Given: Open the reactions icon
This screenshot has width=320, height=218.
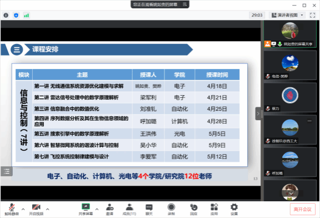Looking at the screenshot, I should click(193, 209).
